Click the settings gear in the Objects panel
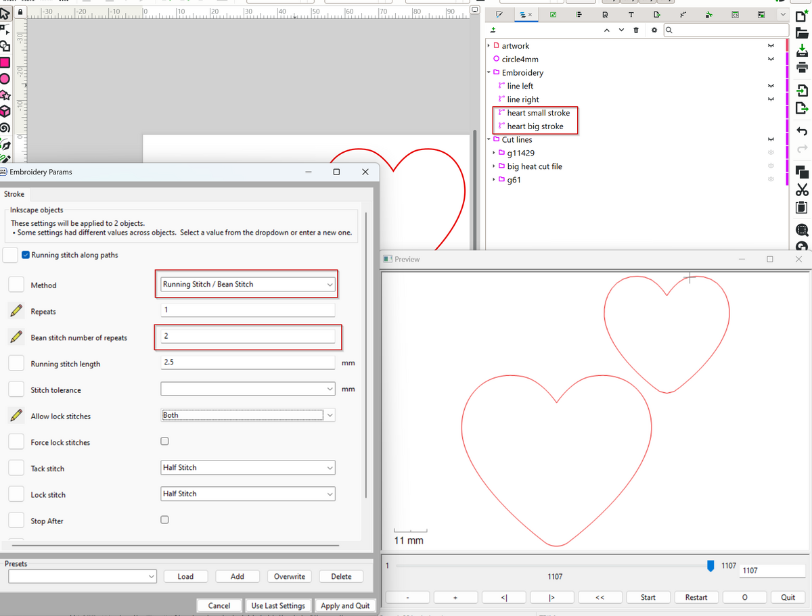The image size is (812, 616). (x=654, y=30)
